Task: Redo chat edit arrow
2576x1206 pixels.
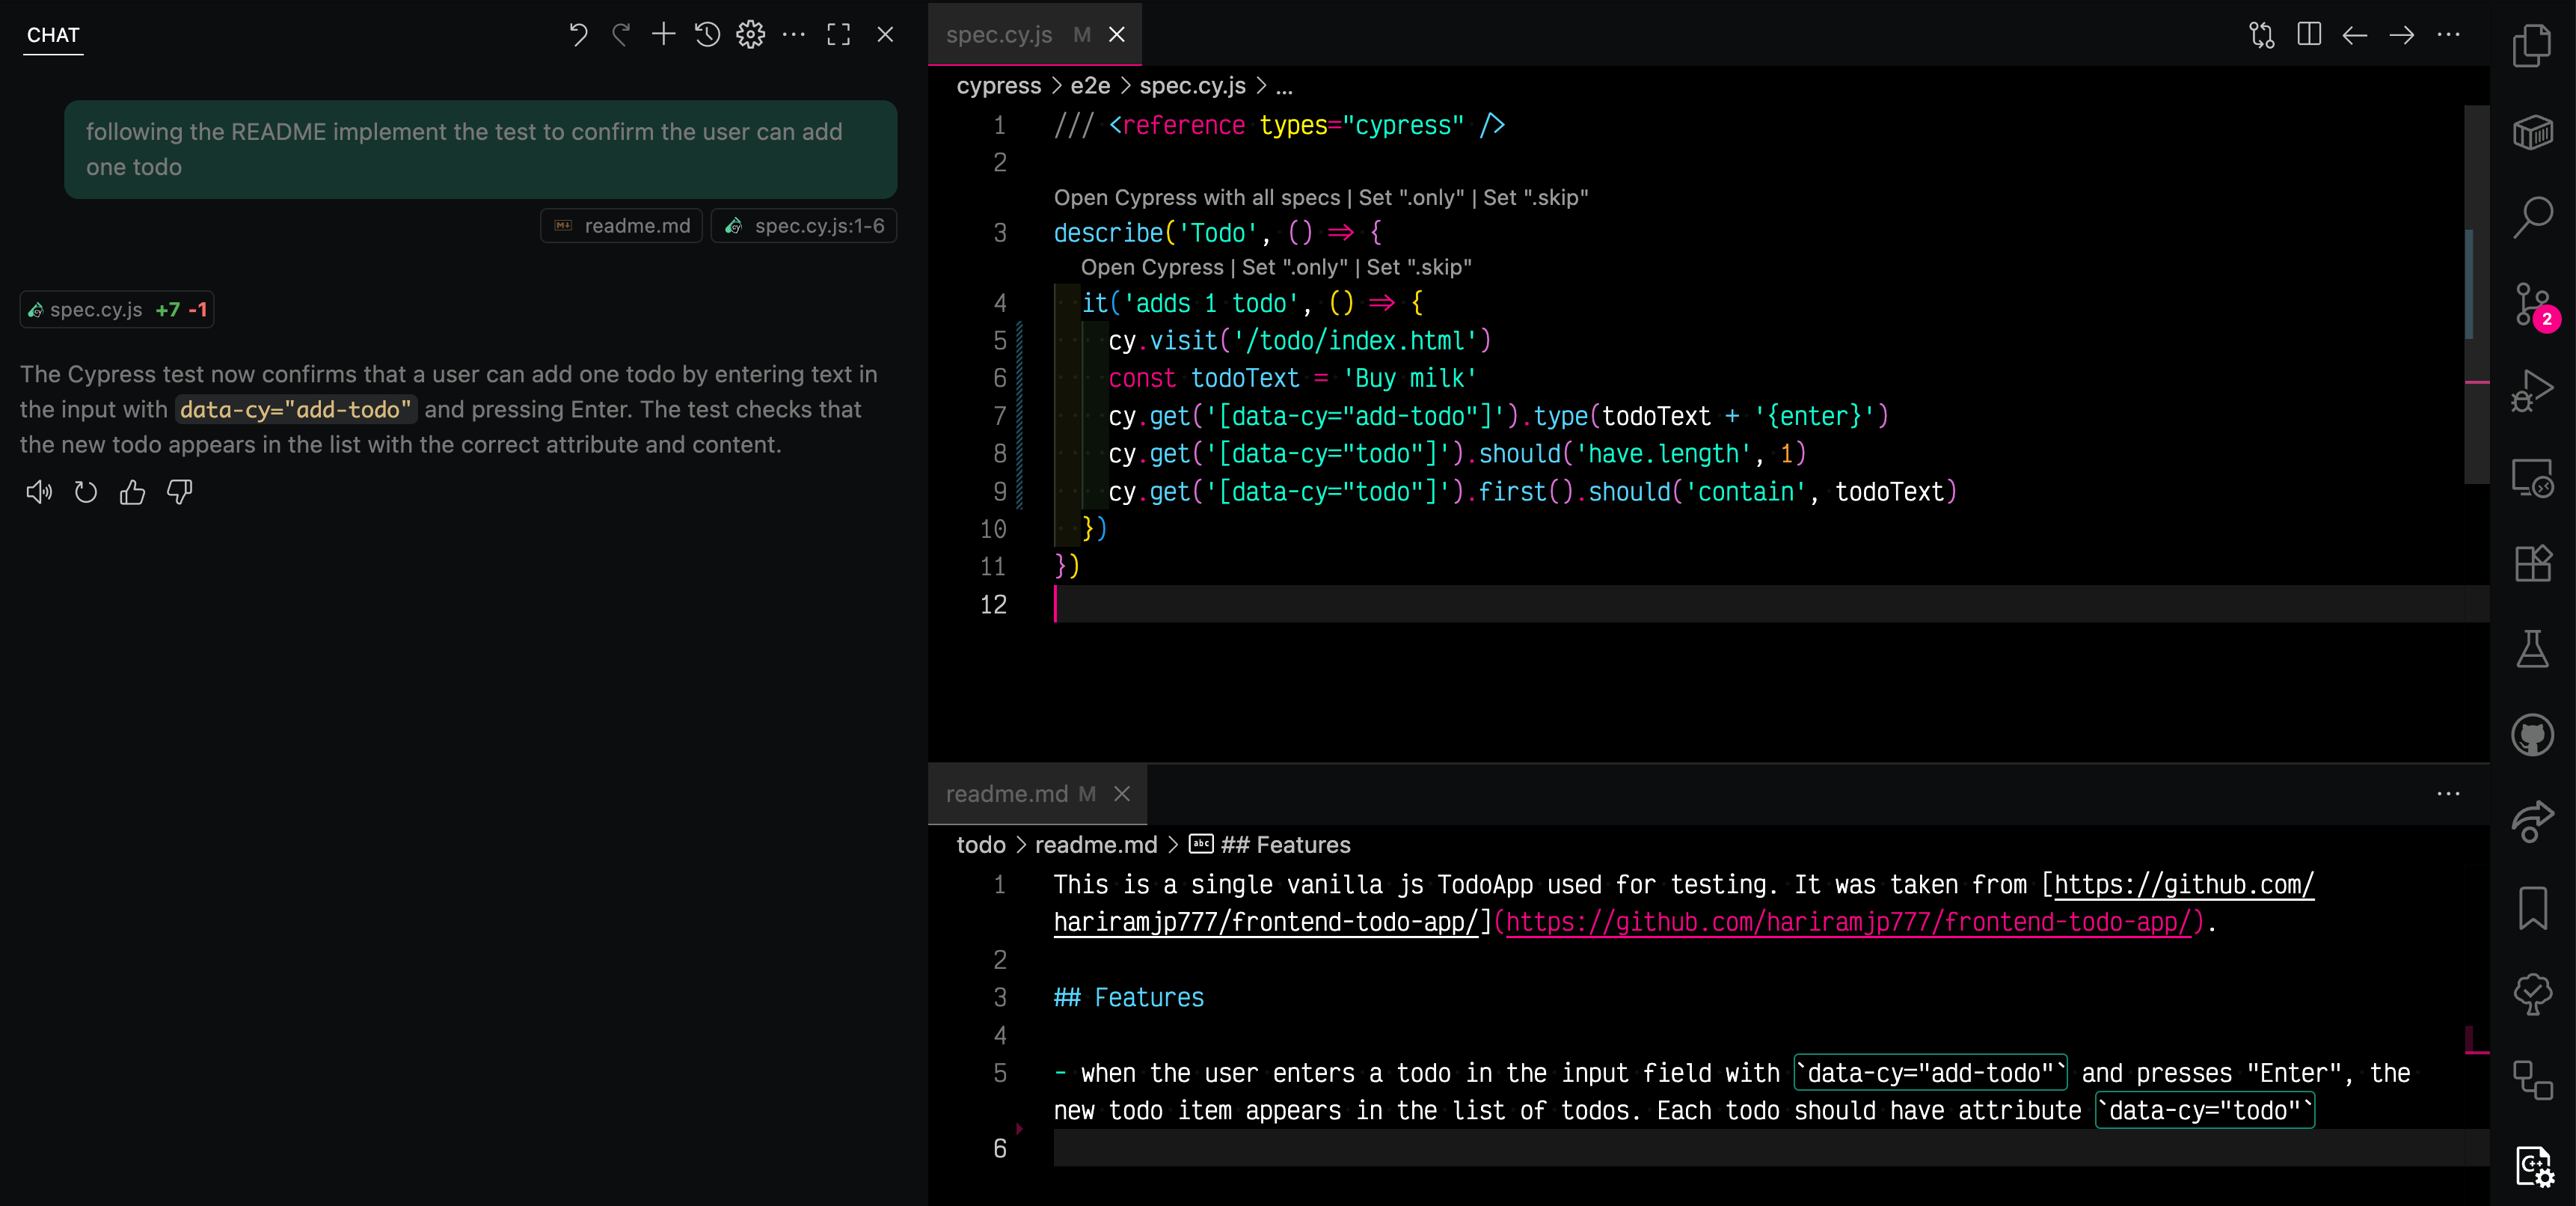Action: [x=621, y=35]
